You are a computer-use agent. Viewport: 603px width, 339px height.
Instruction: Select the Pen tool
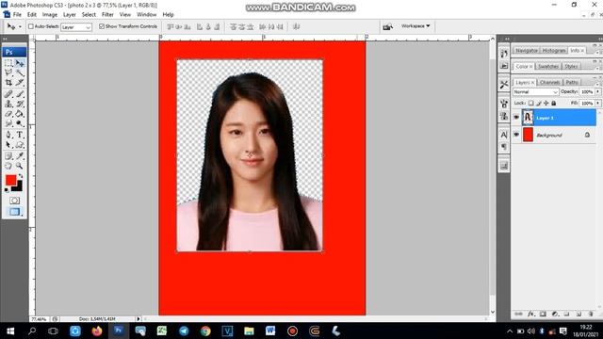[8, 135]
